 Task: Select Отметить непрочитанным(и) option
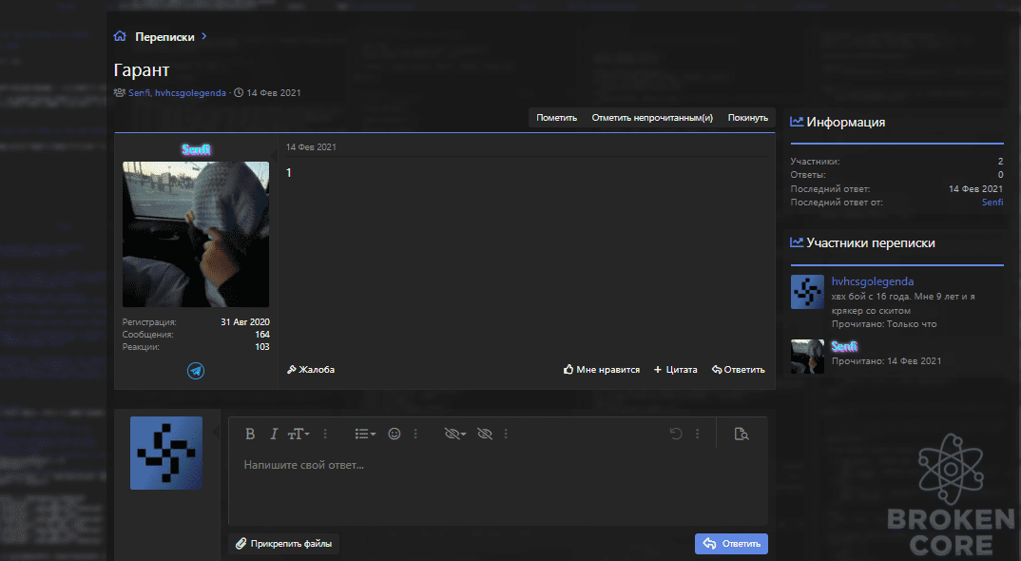pyautogui.click(x=652, y=118)
